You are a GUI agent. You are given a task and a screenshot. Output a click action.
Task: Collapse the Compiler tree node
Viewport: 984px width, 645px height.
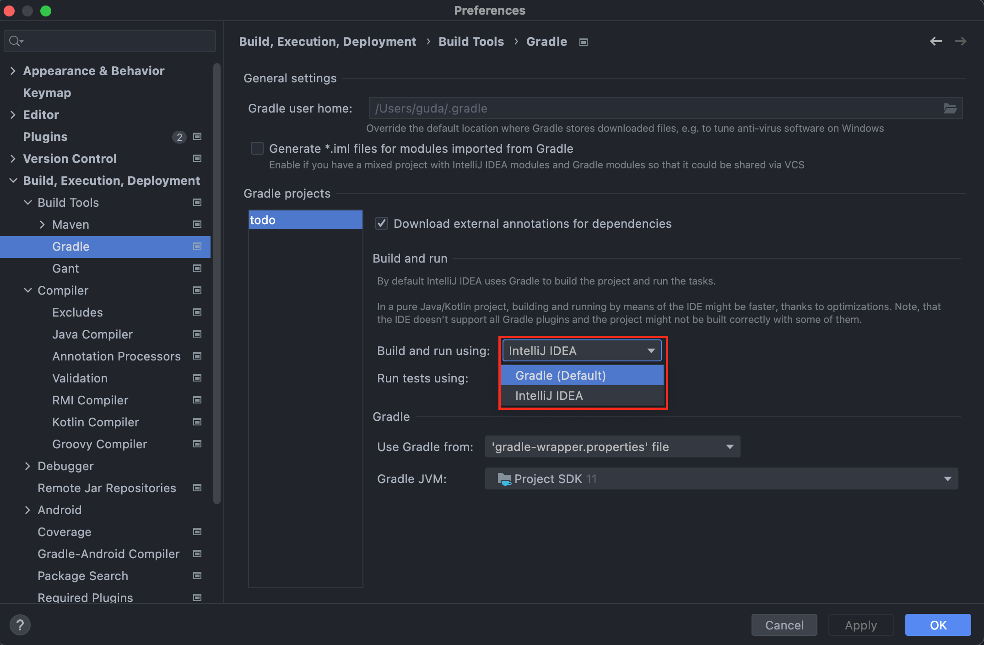click(x=27, y=290)
